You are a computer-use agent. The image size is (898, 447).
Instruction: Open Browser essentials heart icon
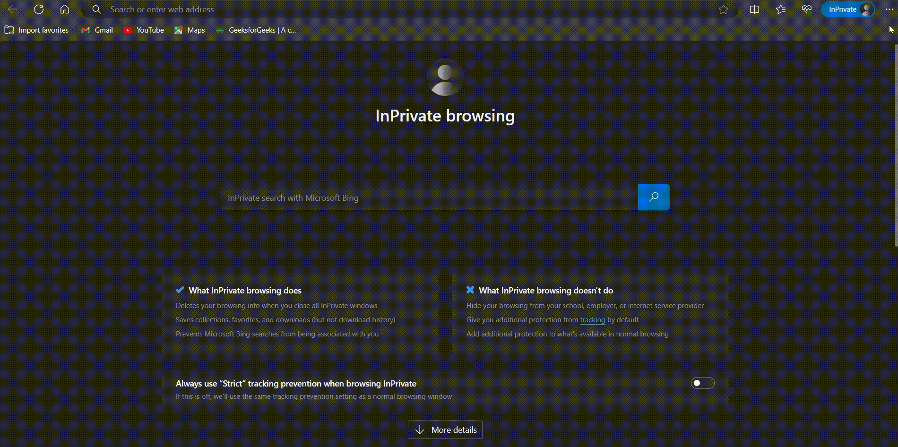[807, 9]
